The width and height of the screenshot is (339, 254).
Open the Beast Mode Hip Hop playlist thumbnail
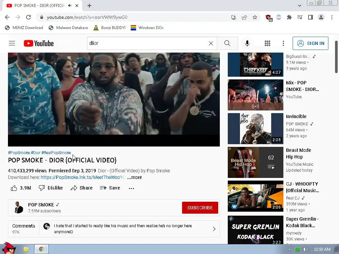click(255, 162)
